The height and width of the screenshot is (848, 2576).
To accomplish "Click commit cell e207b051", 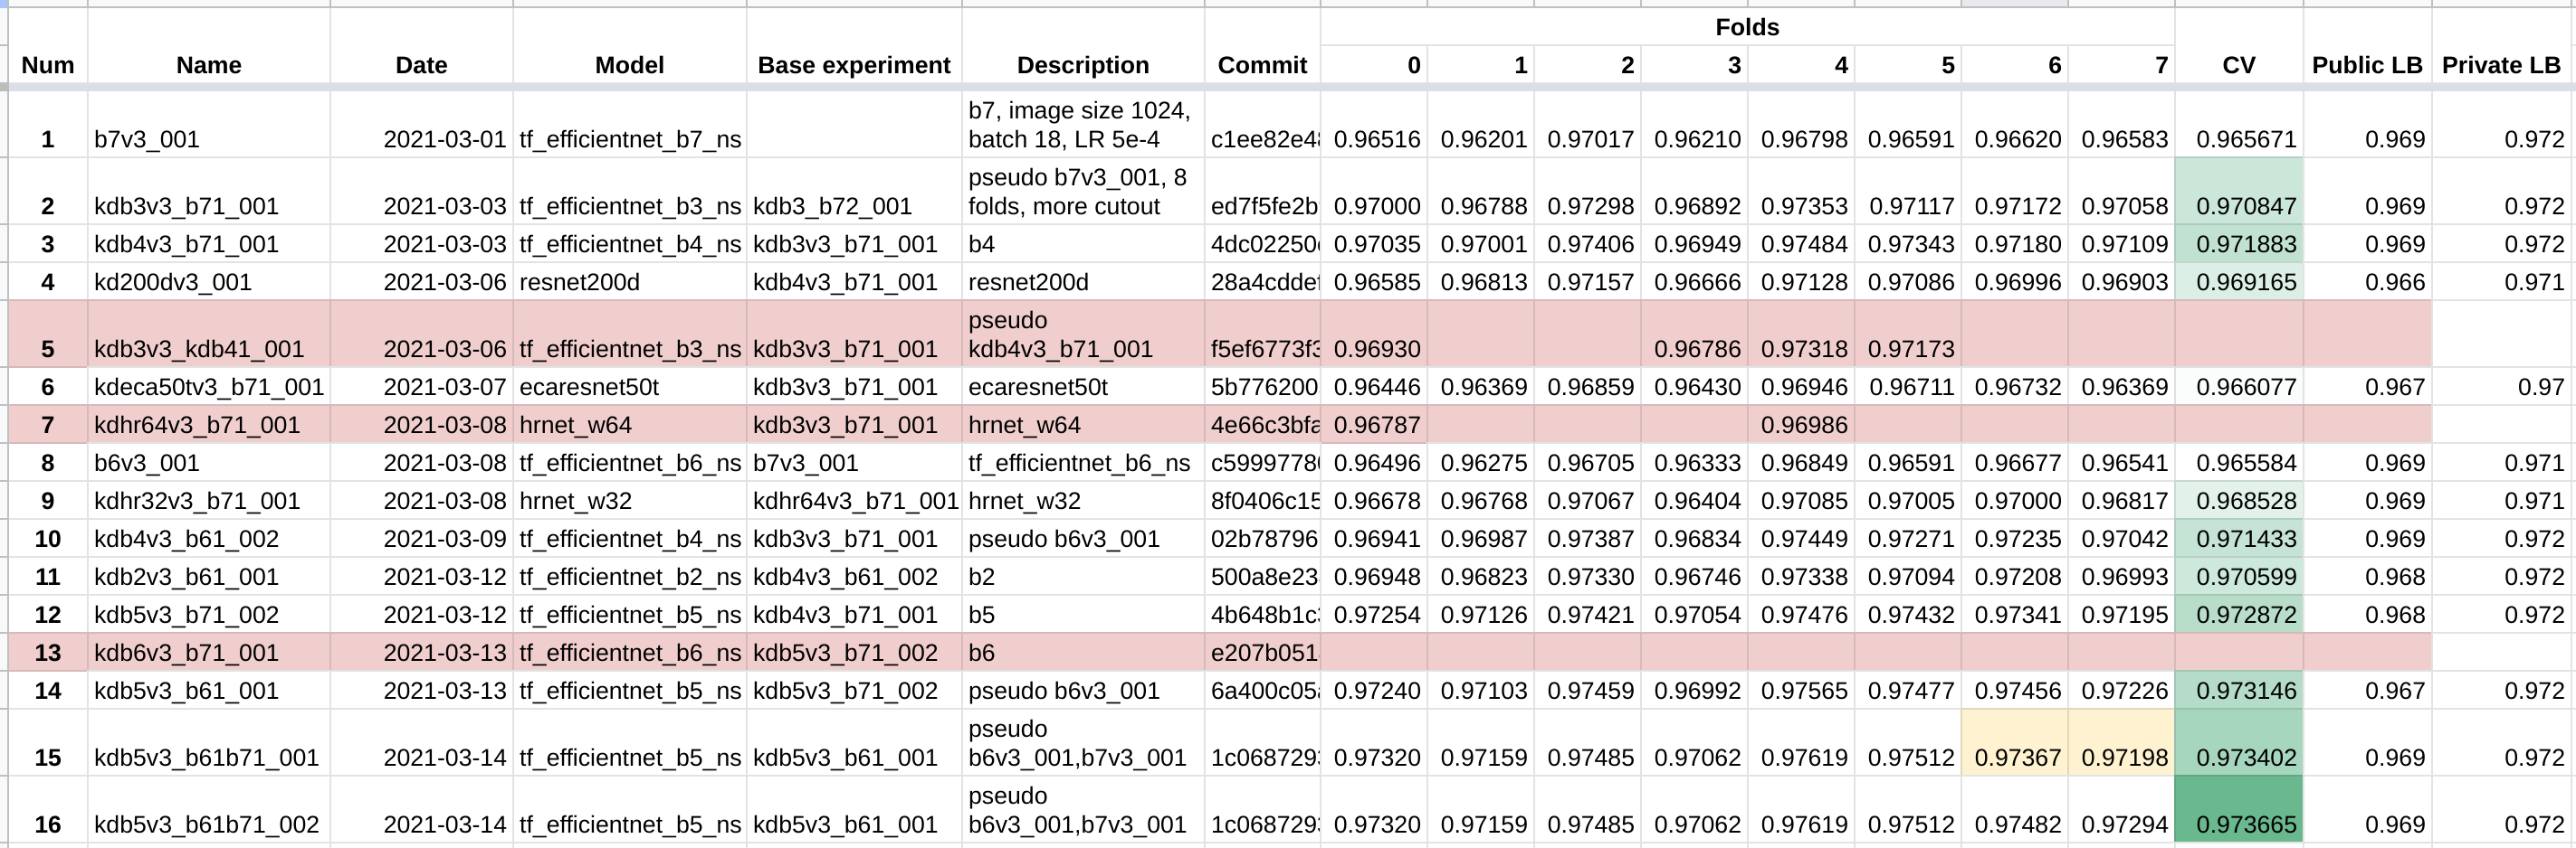I will (x=1263, y=652).
